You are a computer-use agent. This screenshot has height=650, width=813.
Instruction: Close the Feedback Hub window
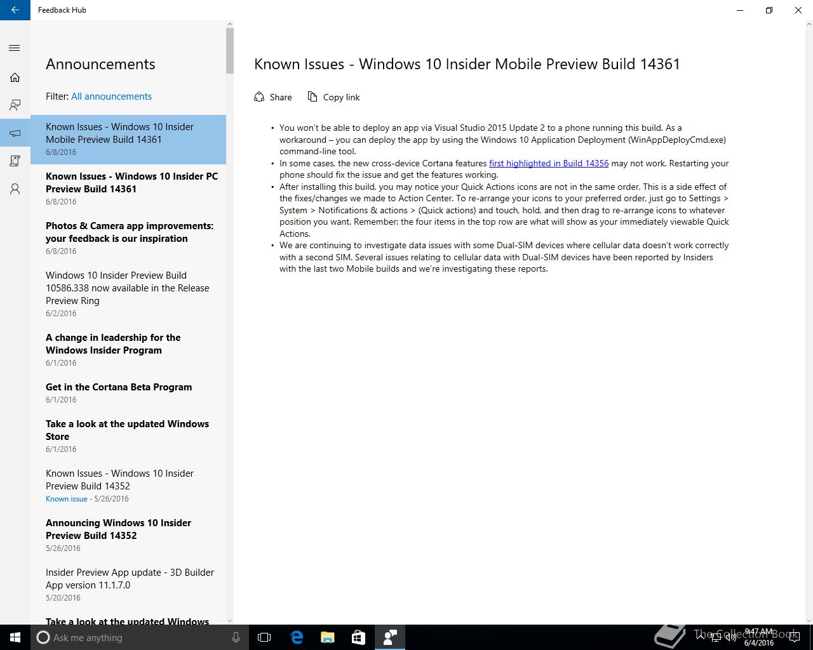798,10
